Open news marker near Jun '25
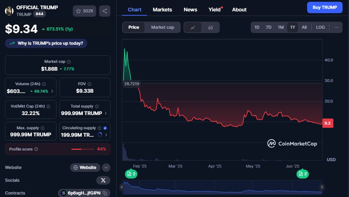This screenshot has height=197, width=349. click(302, 174)
